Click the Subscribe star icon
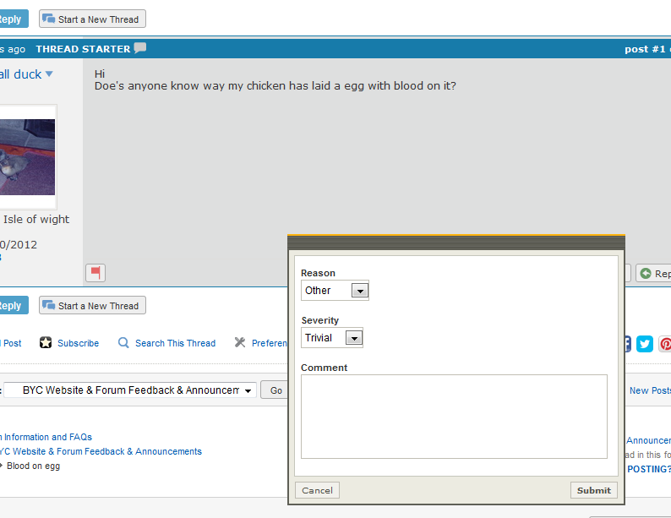This screenshot has width=671, height=518. [46, 343]
